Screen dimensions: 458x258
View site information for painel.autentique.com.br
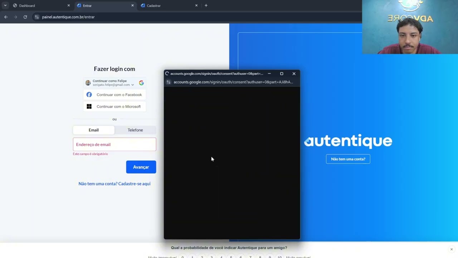(36, 17)
